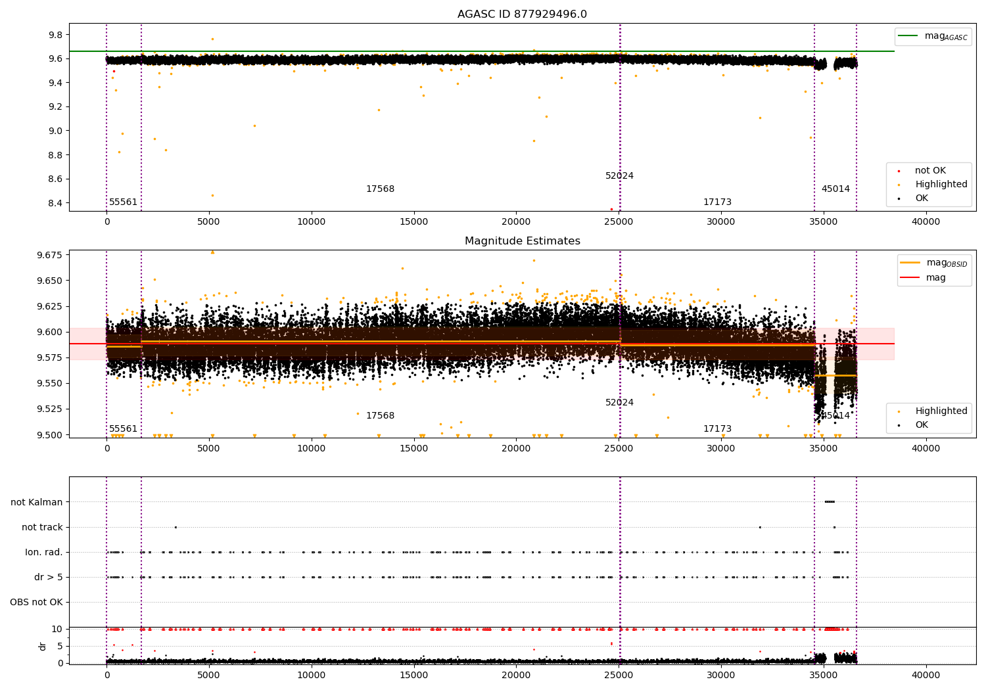Click OBSID label 55561 in top plot

[x=123, y=202]
